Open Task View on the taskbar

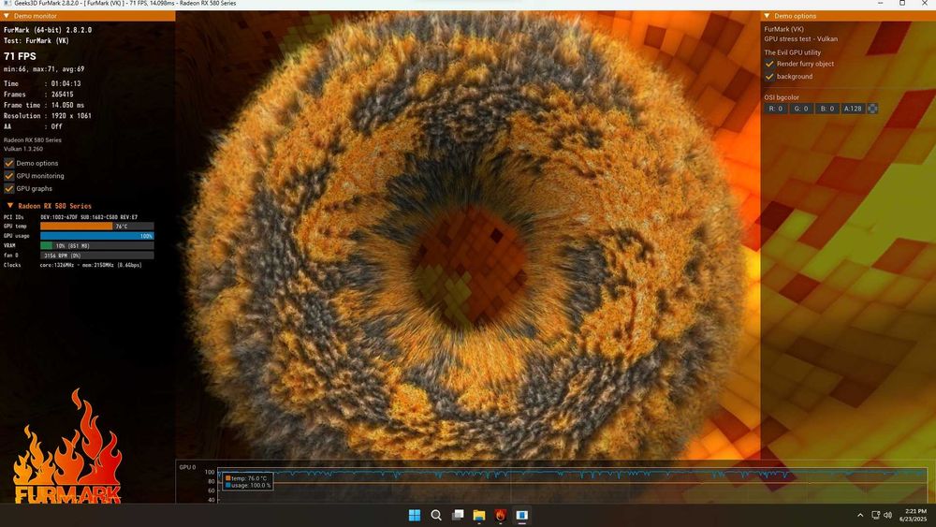point(458,515)
